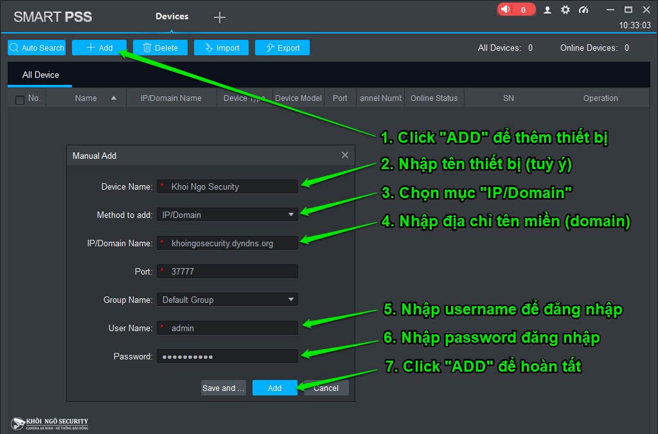Click Auto Search button
Screen dimensions: 658x434
pyautogui.click(x=37, y=48)
